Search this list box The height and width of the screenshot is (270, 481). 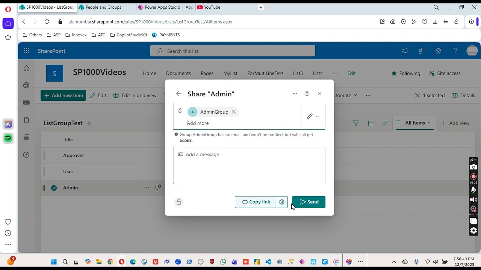tap(233, 51)
